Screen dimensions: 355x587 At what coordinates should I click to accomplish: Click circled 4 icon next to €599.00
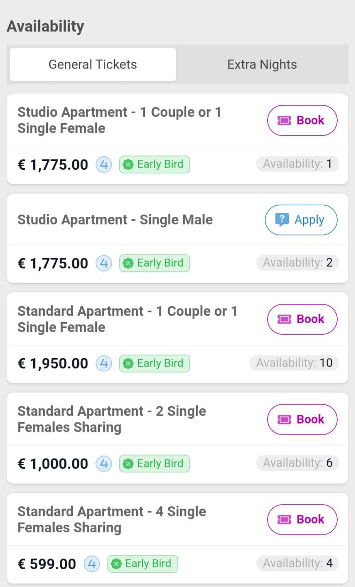pyautogui.click(x=92, y=564)
